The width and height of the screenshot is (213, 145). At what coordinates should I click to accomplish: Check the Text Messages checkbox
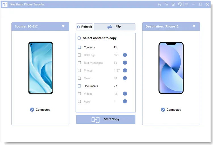80,63
